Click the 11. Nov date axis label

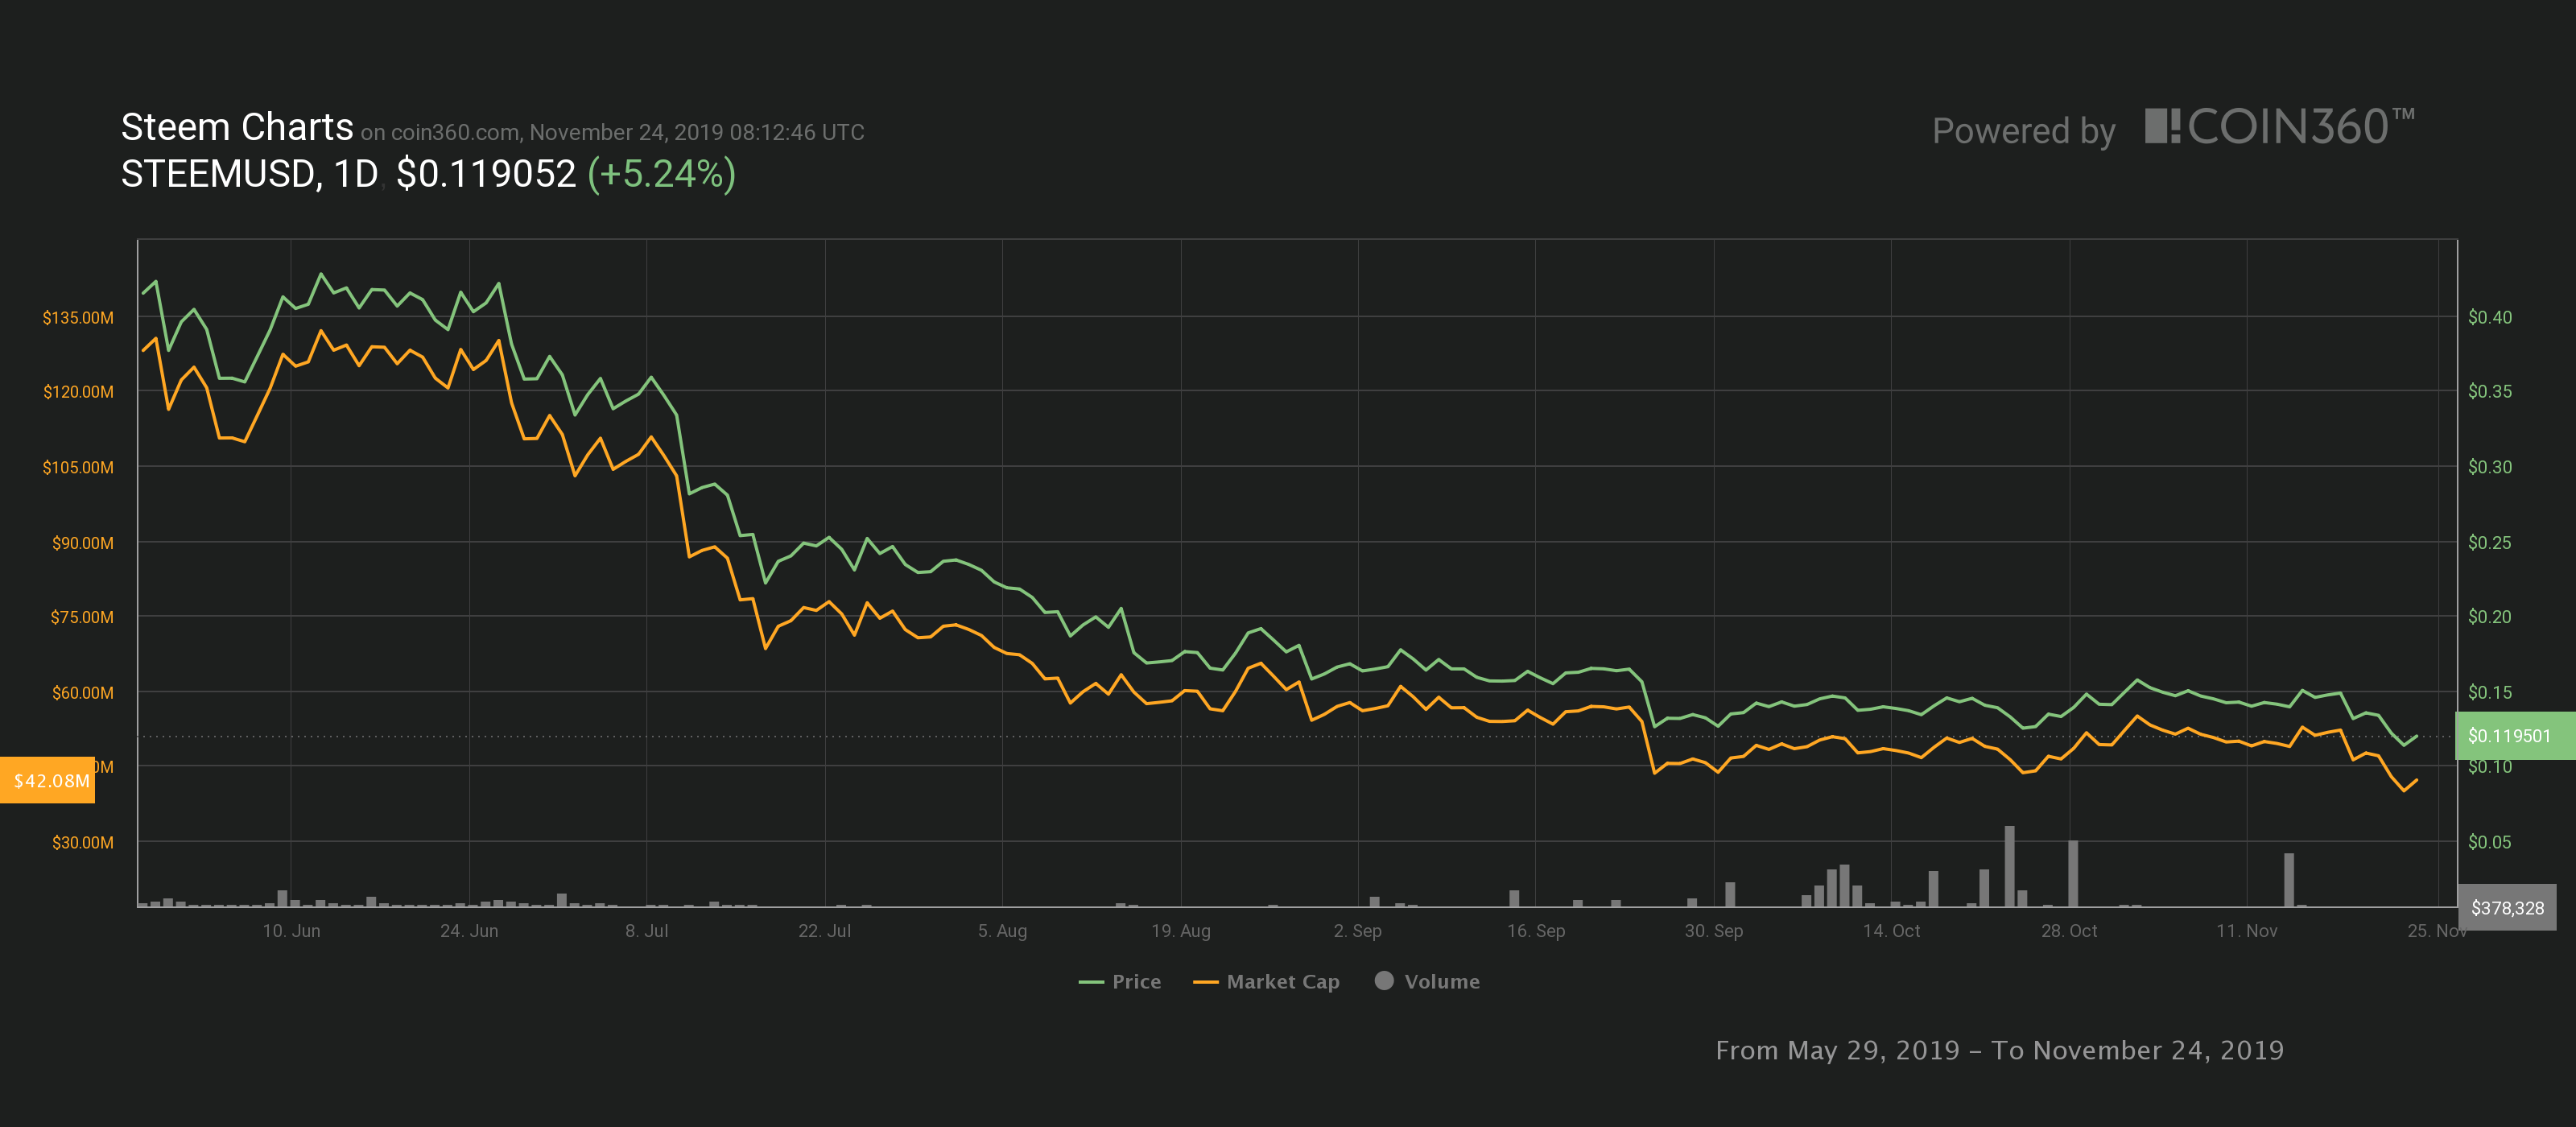(x=2246, y=931)
